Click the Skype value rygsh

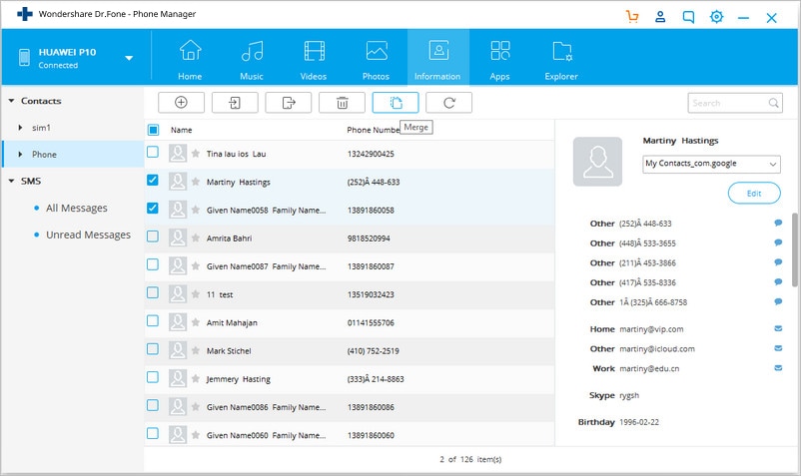click(629, 395)
